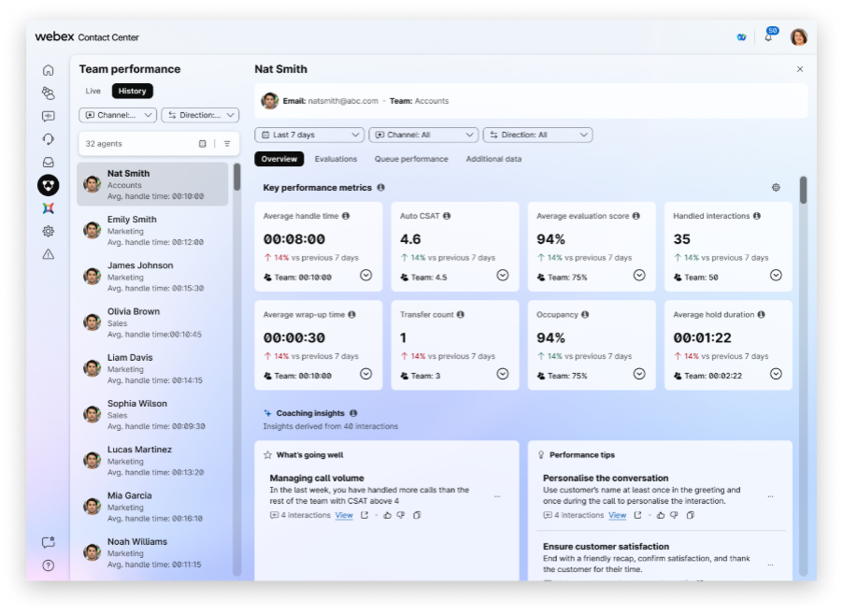Click the feedback chat icon at sidebar bottom
This screenshot has height=615, width=843.
48,542
